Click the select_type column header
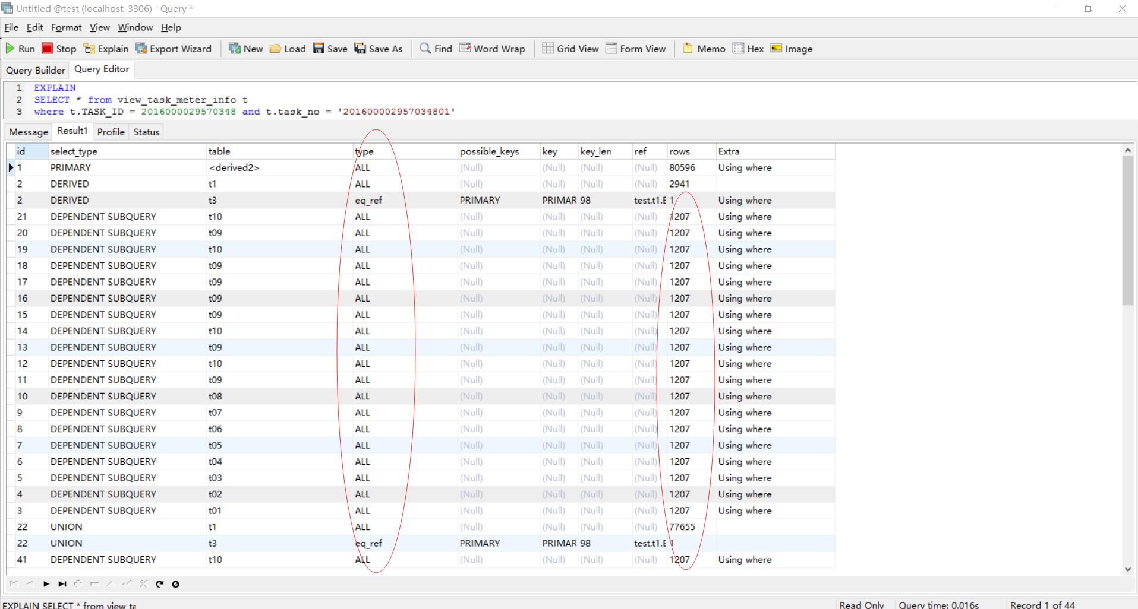 pos(127,151)
